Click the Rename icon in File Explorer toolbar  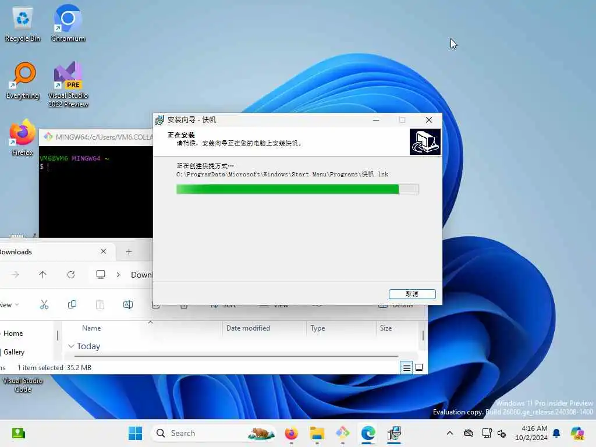click(128, 304)
